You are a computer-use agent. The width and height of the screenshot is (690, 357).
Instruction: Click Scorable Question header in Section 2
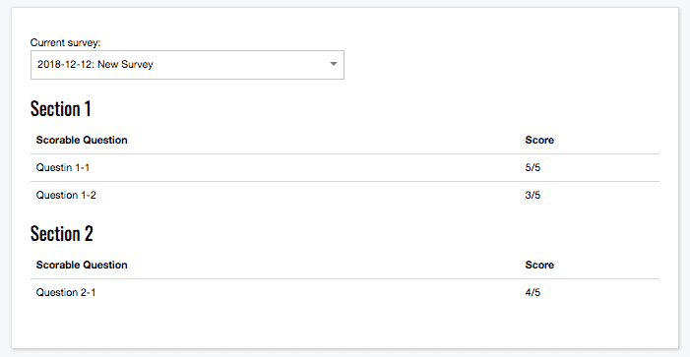[x=82, y=265]
